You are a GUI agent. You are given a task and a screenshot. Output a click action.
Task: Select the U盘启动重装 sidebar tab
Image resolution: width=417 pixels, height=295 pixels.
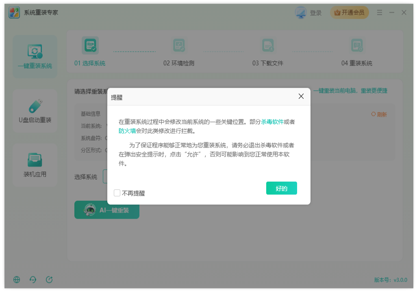coord(35,111)
